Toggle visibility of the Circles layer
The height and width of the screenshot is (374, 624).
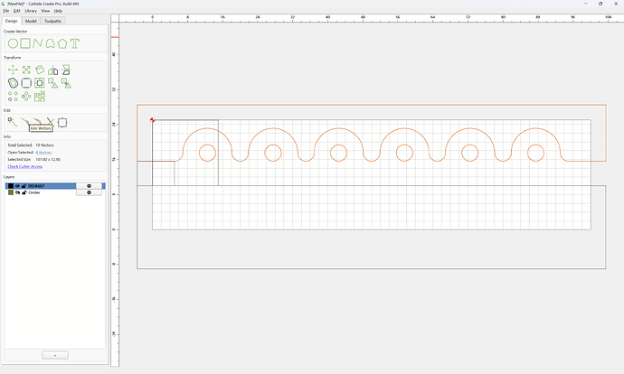pyautogui.click(x=17, y=192)
